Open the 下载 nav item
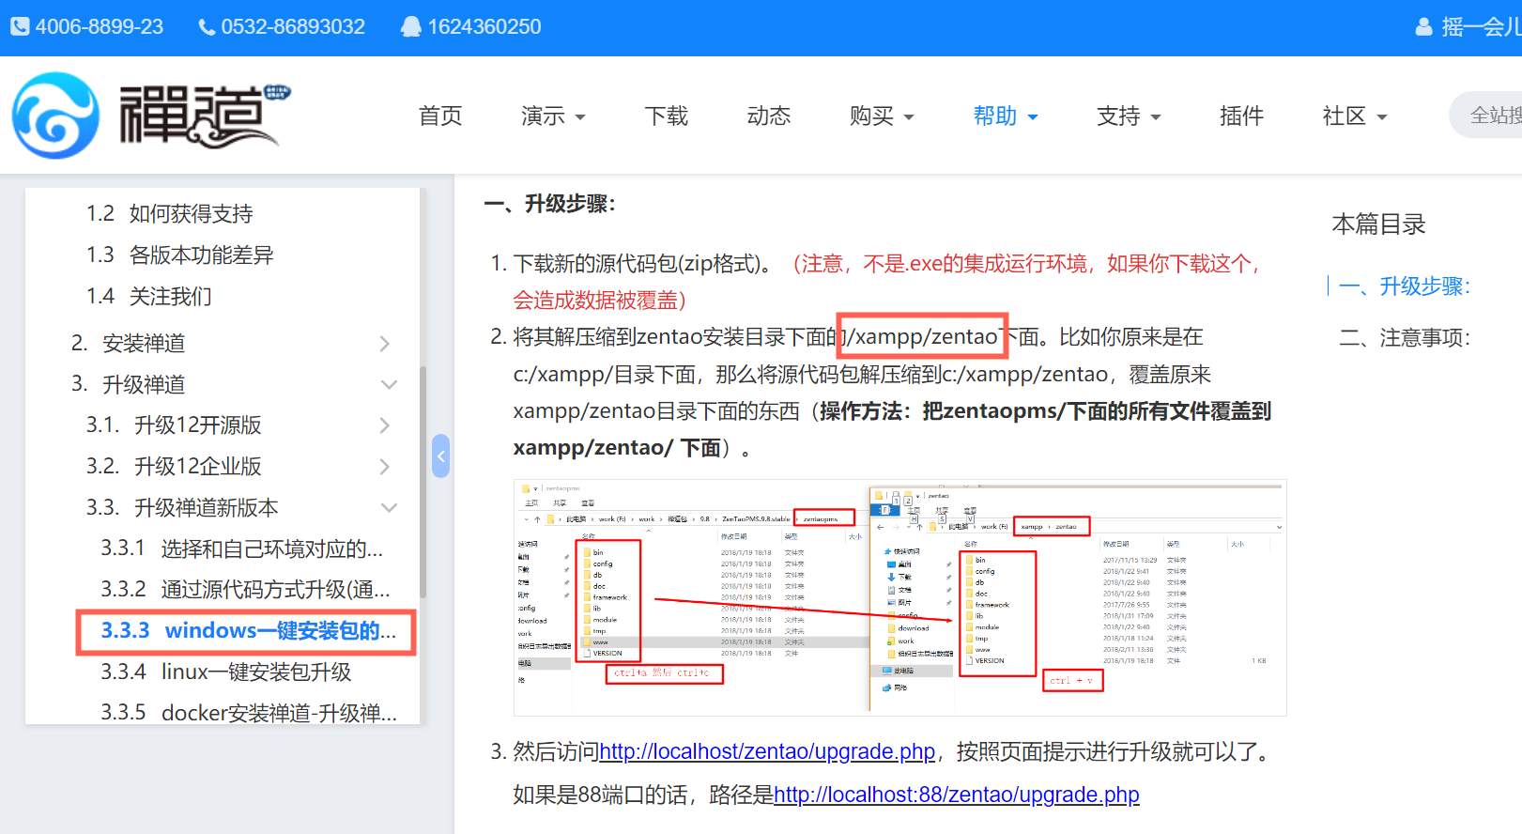This screenshot has width=1522, height=834. coord(667,116)
